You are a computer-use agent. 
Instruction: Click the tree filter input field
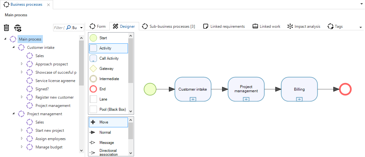pyautogui.click(x=59, y=28)
